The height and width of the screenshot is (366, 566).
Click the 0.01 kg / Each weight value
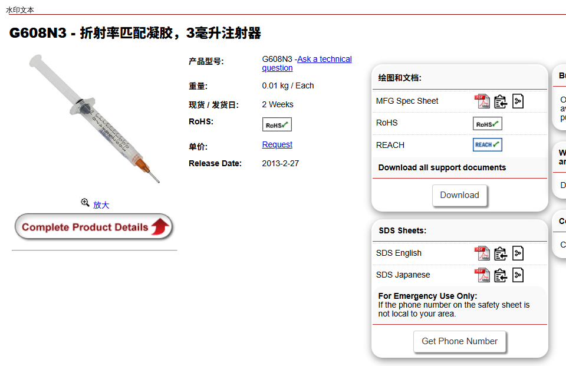coord(288,86)
